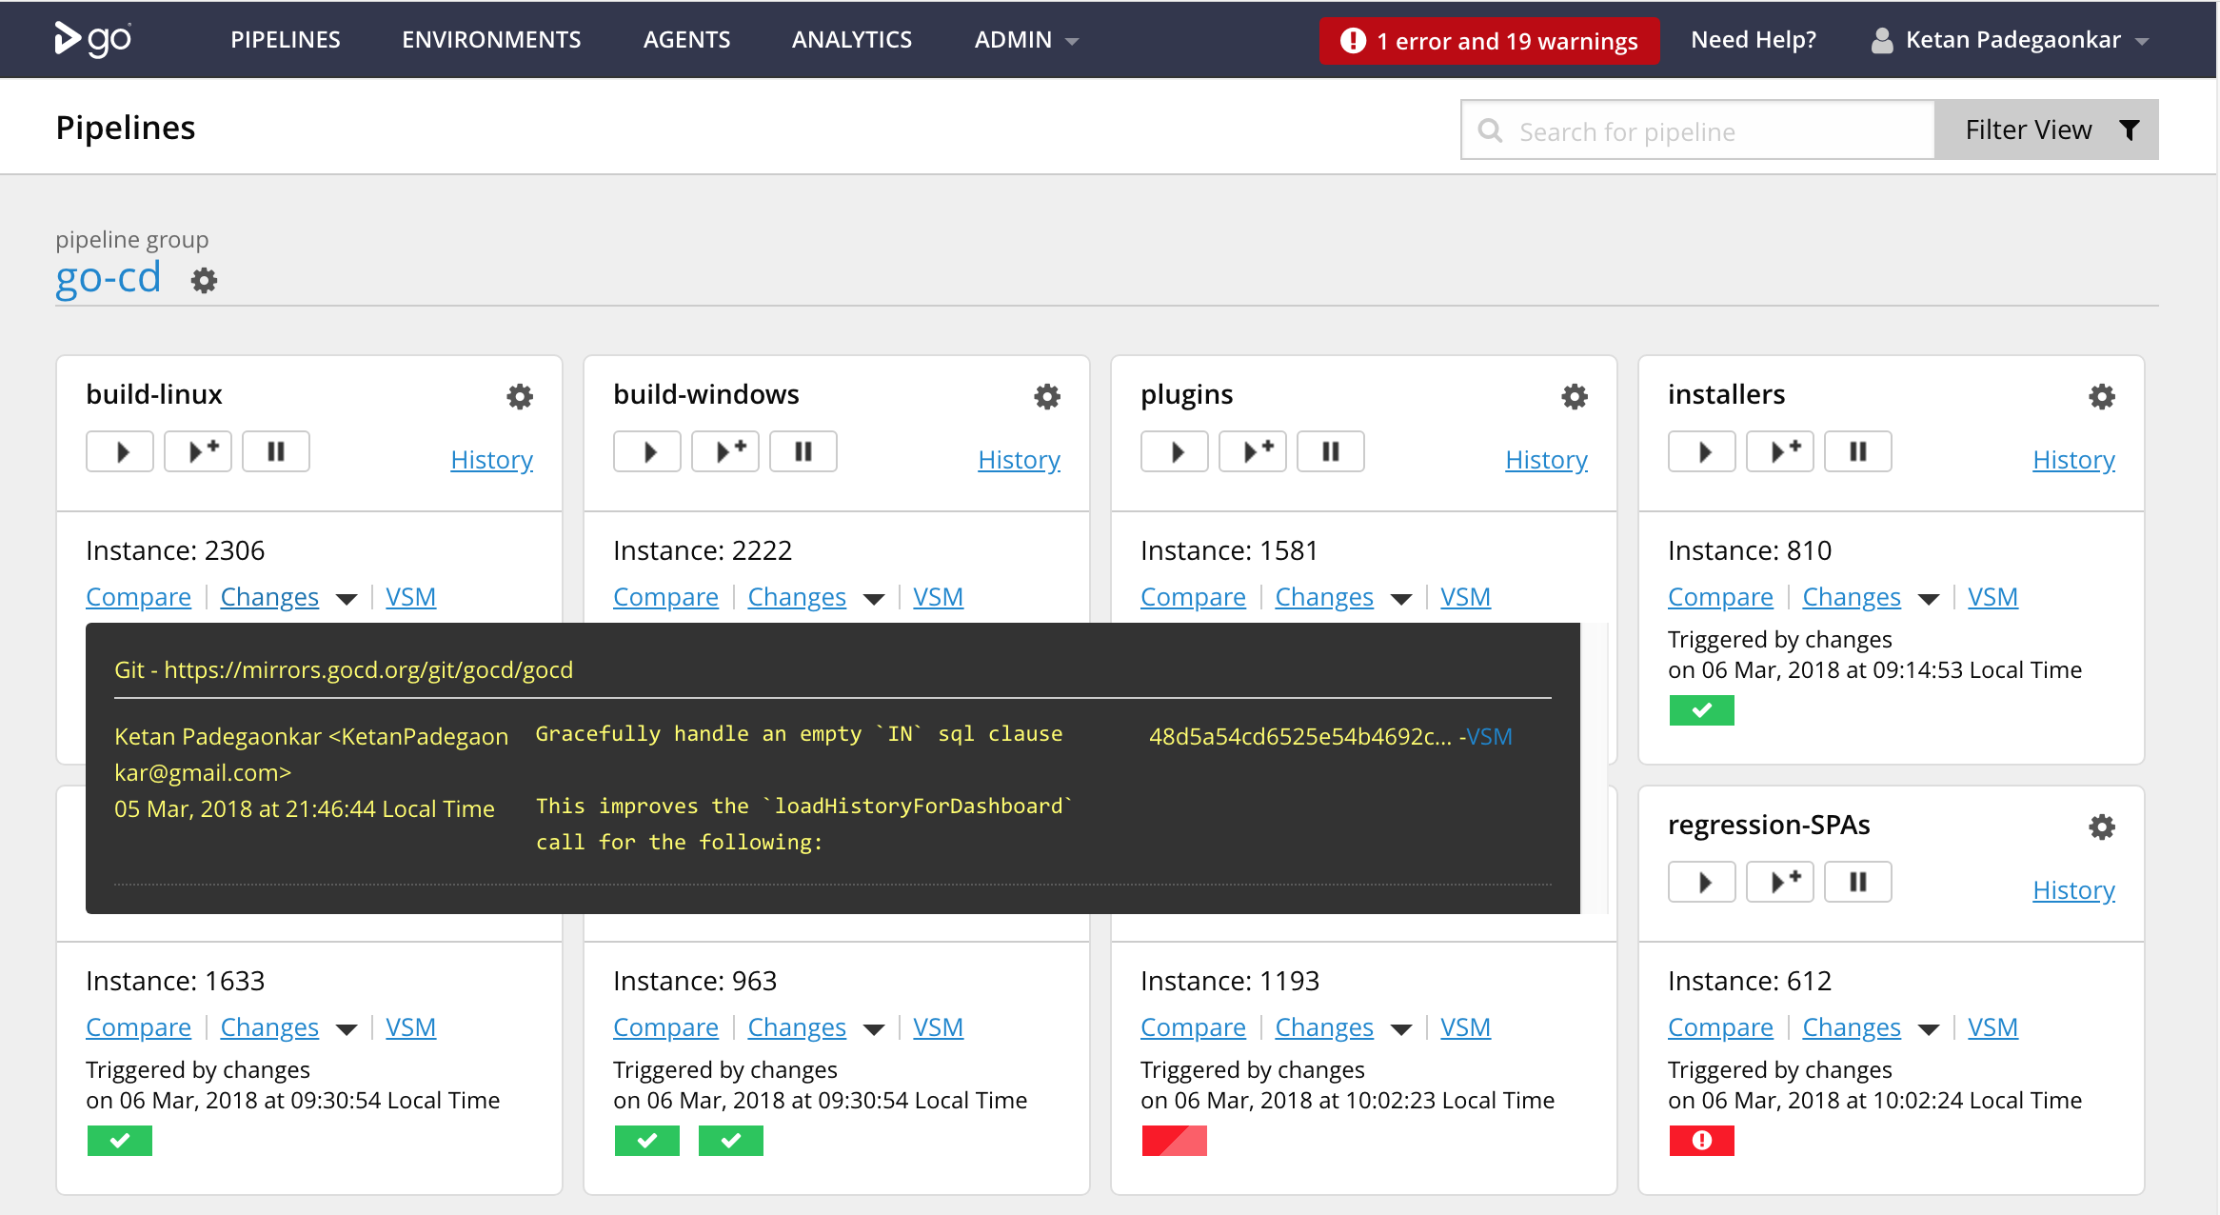Trigger the build-linux pipeline with play button
Viewport: 2220px width, 1215px height.
click(x=120, y=451)
